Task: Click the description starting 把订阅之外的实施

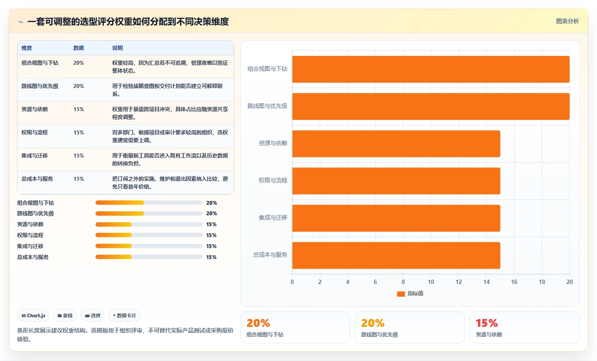Action: coord(170,183)
